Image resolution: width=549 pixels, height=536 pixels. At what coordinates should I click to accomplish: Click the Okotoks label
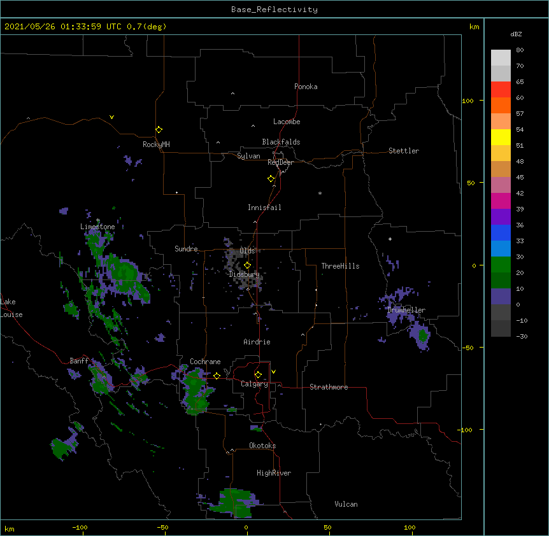coord(262,446)
